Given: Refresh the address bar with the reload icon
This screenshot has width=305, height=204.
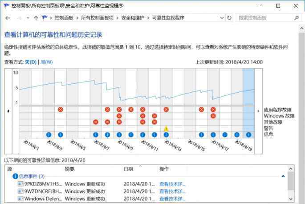Looking at the screenshot, I should (x=229, y=18).
